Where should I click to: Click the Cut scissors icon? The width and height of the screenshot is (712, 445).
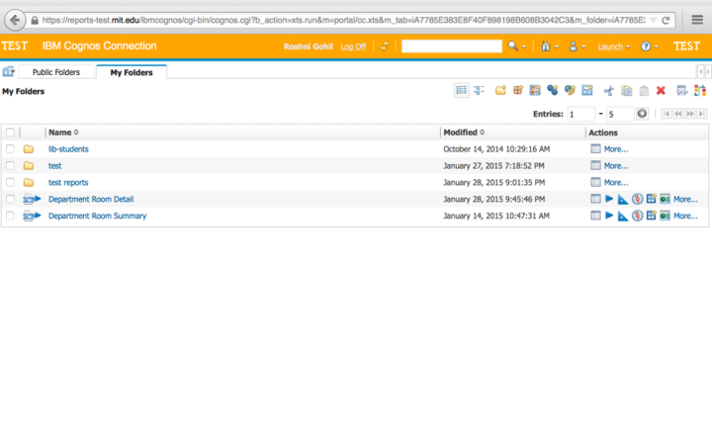coord(609,91)
